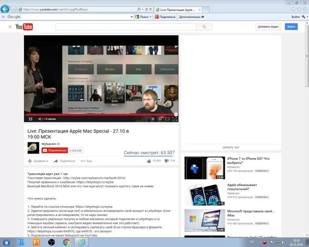Image resolution: width=309 pixels, height=247 pixels.
Task: Click the red Подписаться subscribe button
Action: tap(55, 150)
